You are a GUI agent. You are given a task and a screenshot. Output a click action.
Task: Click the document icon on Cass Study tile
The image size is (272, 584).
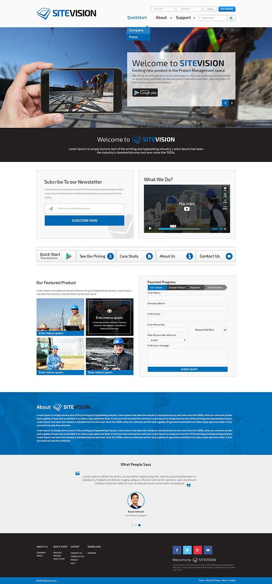pos(149,256)
